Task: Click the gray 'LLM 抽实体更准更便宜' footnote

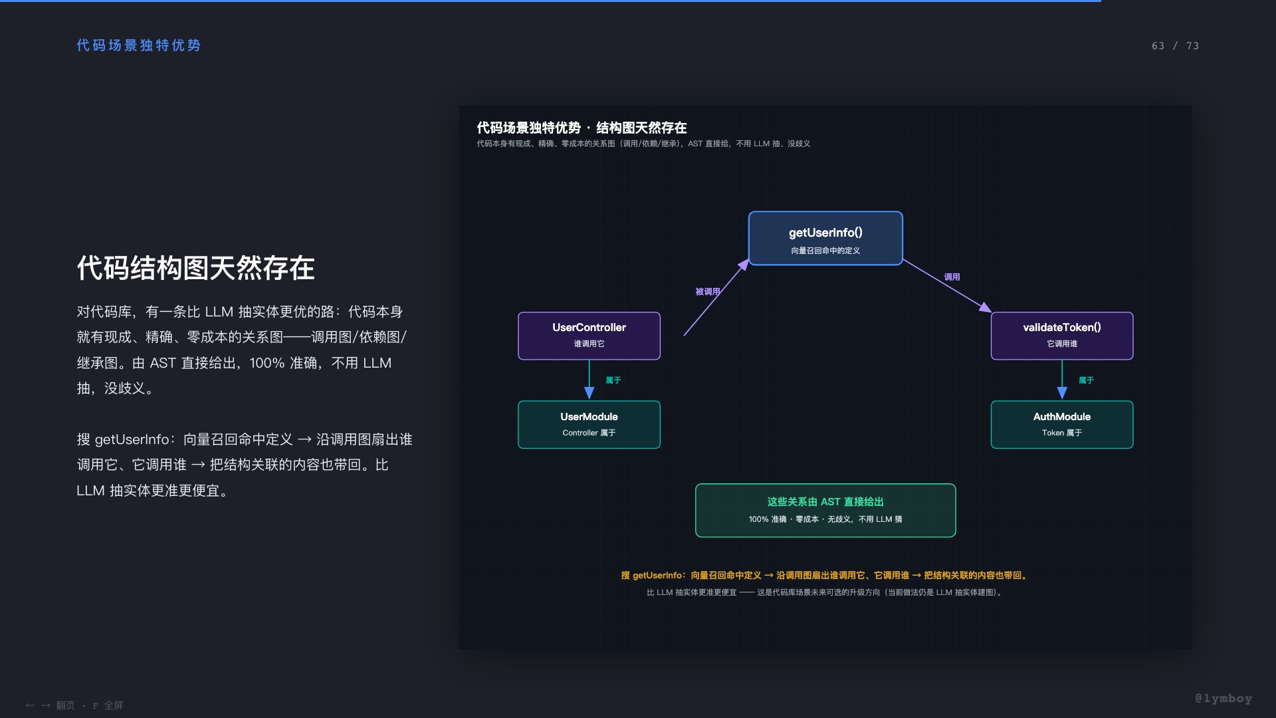Action: [x=825, y=592]
